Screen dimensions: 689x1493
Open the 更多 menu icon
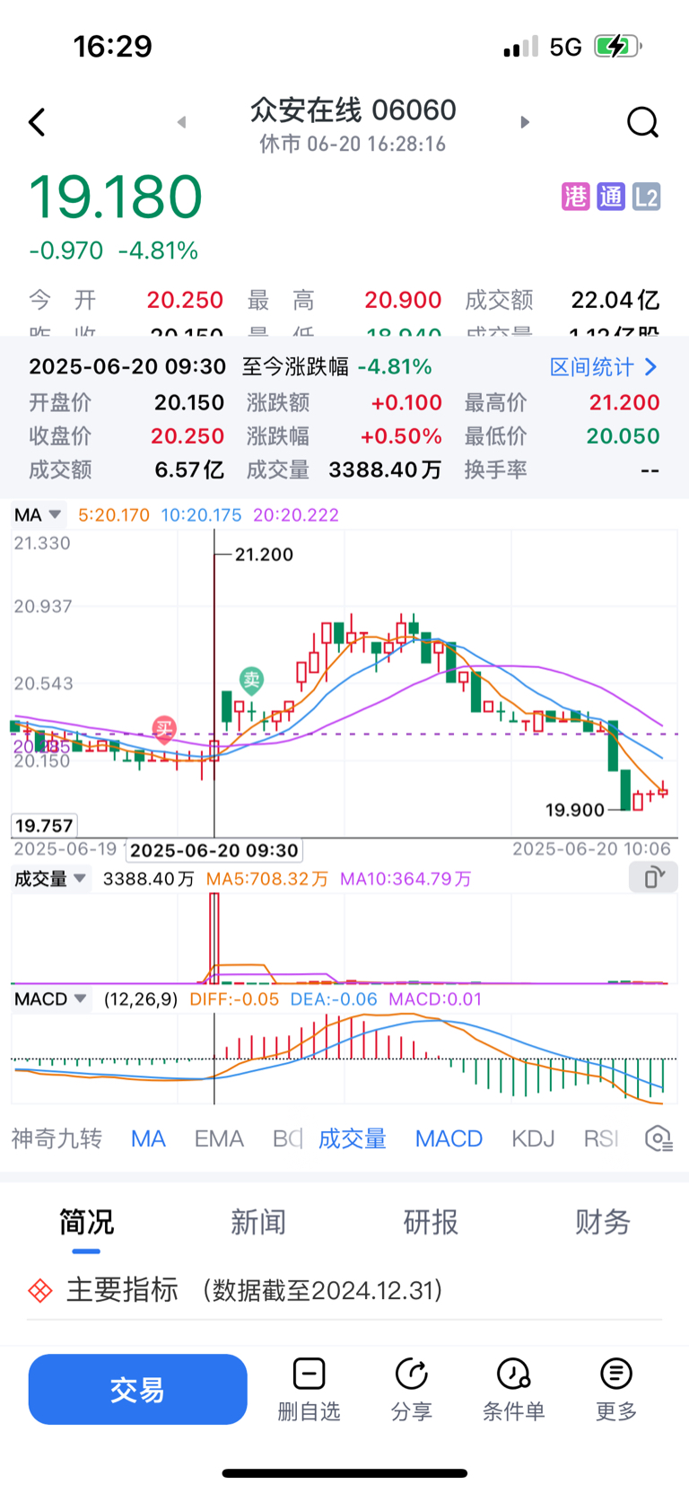[616, 1374]
